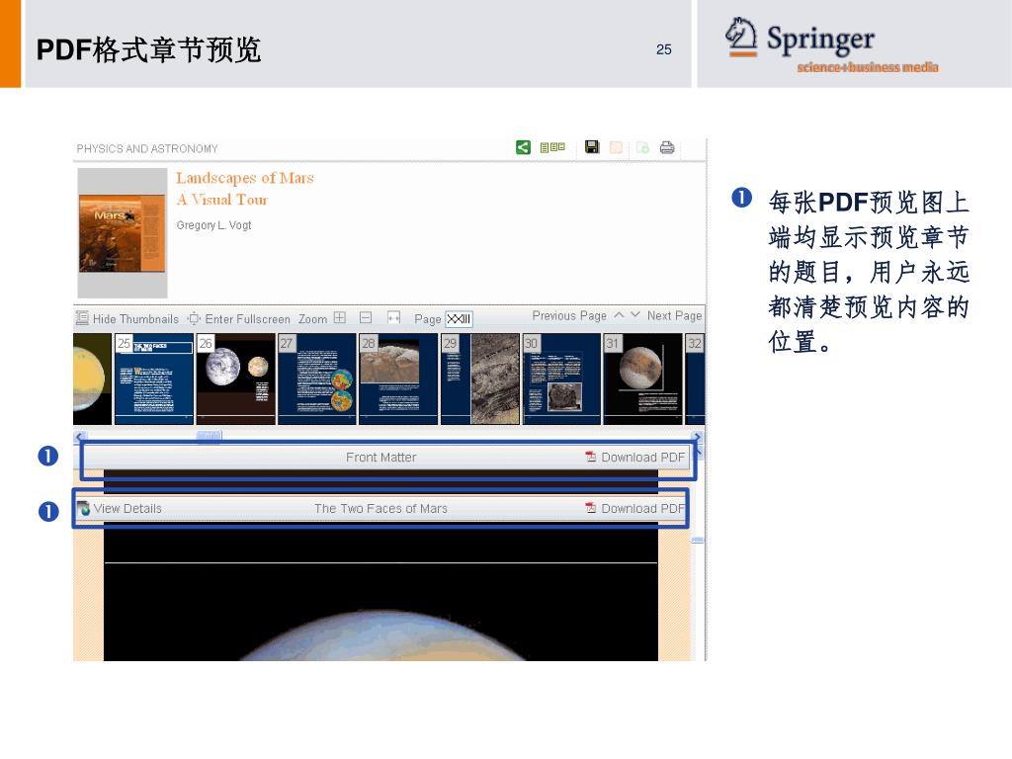This screenshot has width=1012, height=759.
Task: Click the PDF icon beside Front Matter download
Action: 591,457
